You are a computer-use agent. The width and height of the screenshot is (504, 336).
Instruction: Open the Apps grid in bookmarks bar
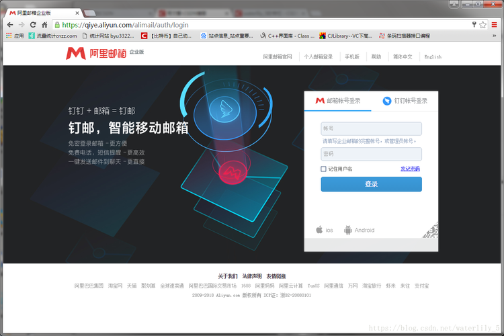[15, 36]
